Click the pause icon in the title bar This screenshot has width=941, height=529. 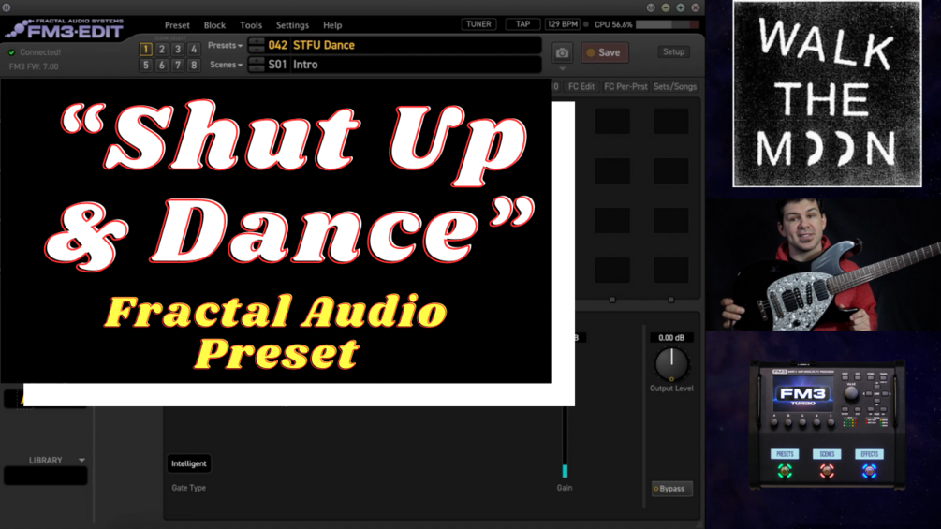[x=7, y=7]
